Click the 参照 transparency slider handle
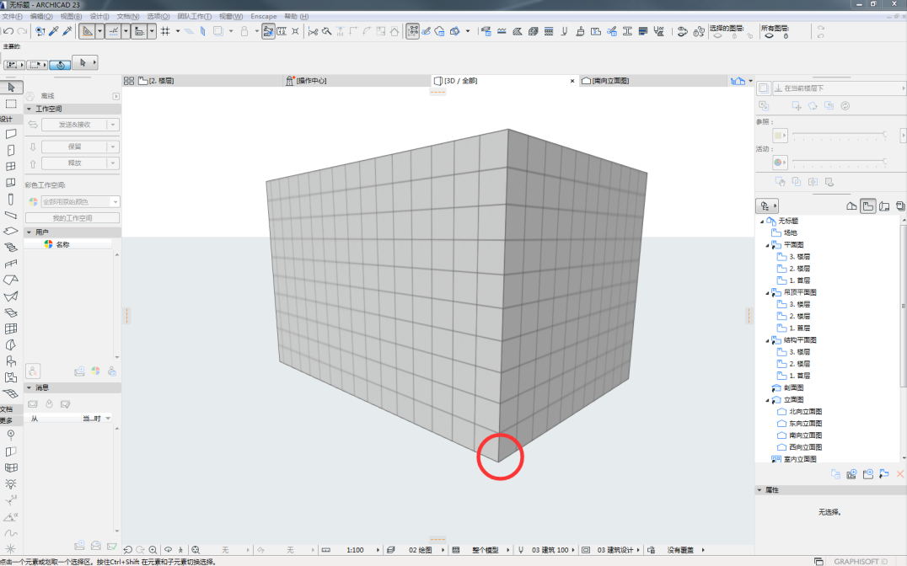The width and height of the screenshot is (907, 566). click(884, 134)
